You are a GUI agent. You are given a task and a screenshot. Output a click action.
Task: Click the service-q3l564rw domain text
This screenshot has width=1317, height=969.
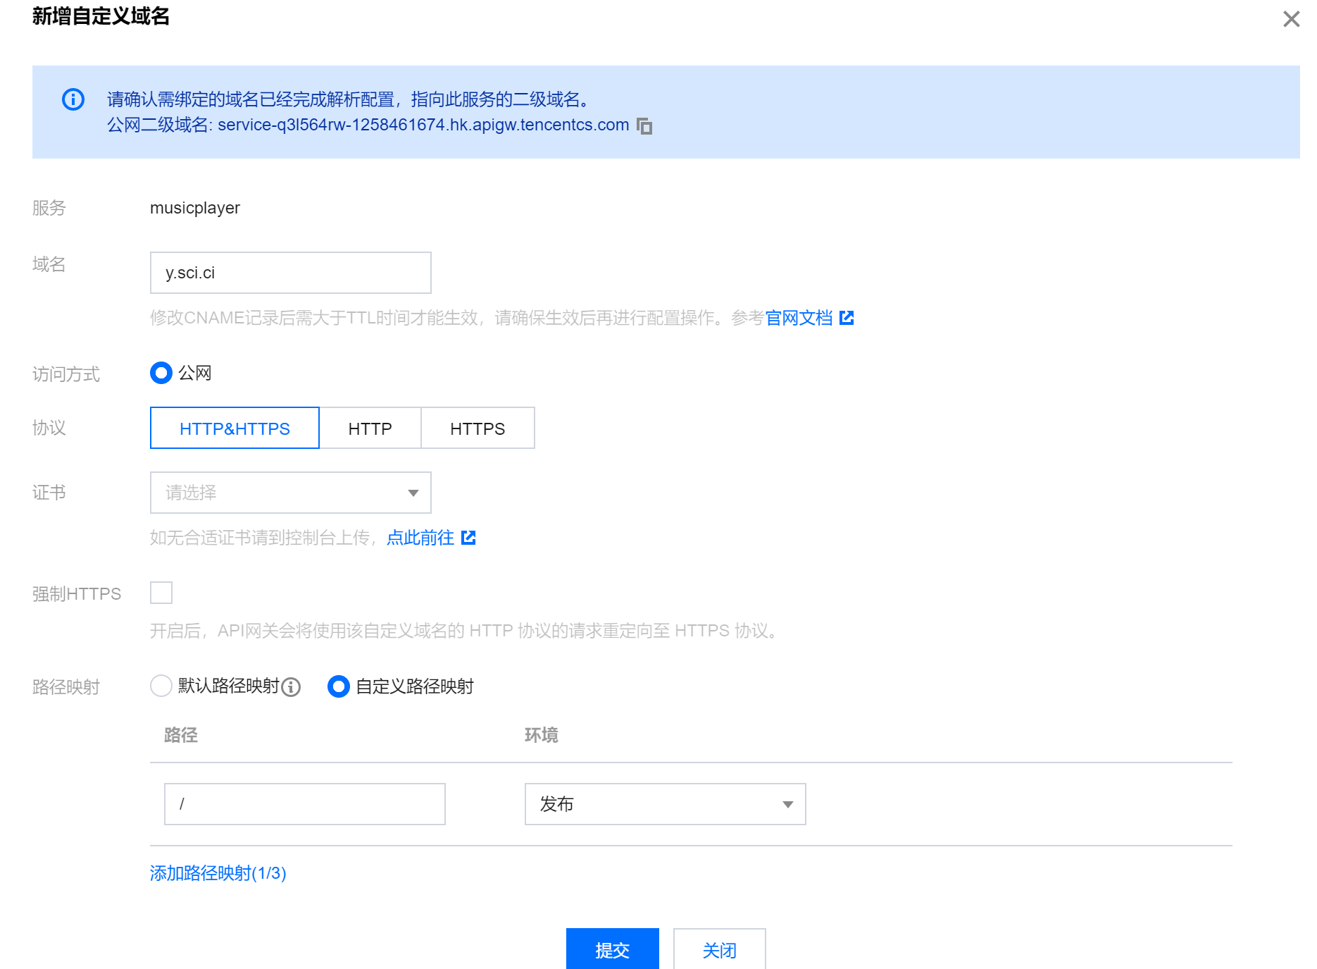(x=423, y=125)
